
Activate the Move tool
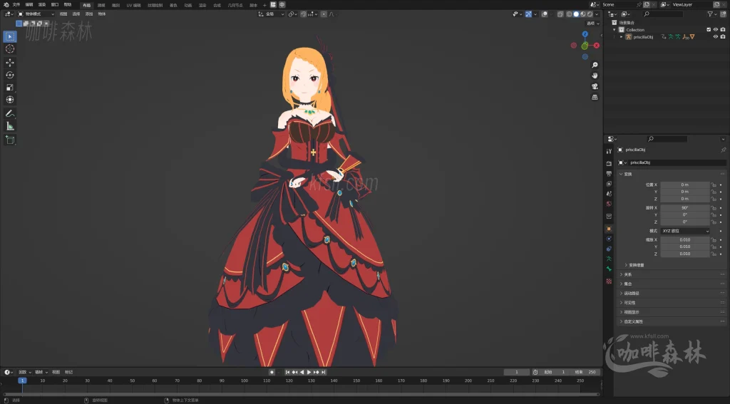click(10, 63)
